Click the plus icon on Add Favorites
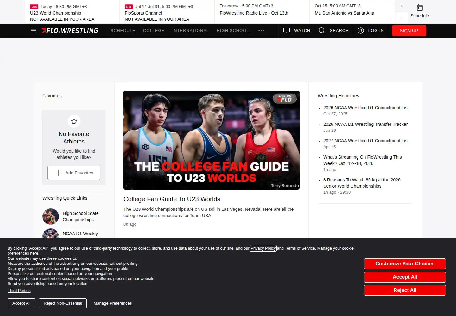 59,173
